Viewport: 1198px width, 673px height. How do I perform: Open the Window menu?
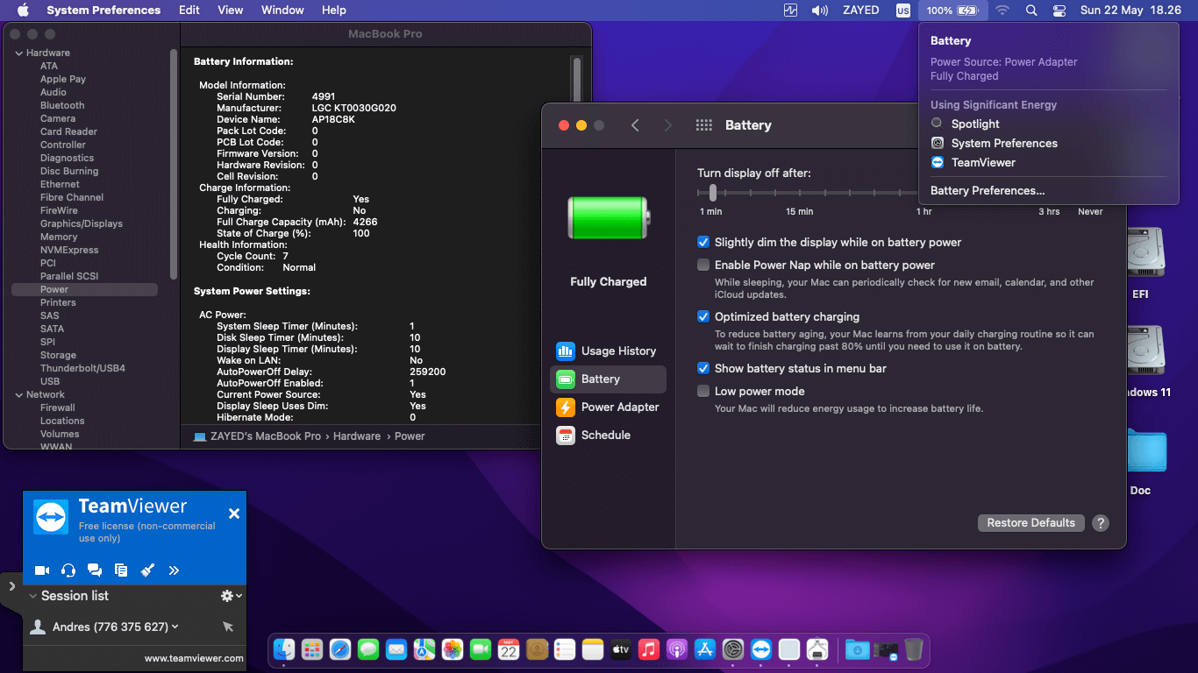[x=282, y=11]
